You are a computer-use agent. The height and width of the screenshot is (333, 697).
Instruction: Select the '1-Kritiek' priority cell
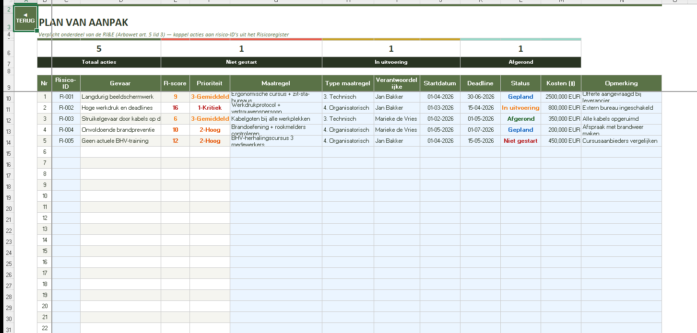pos(210,108)
